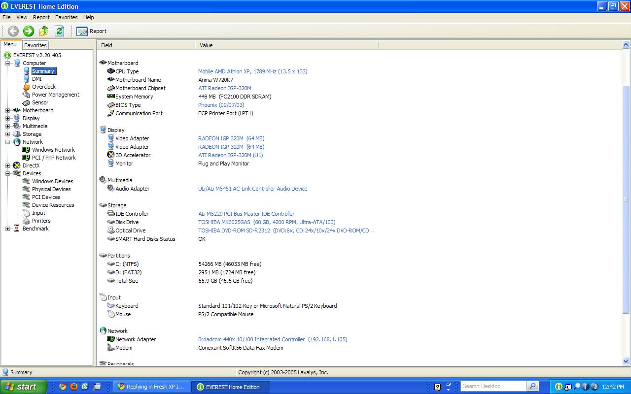This screenshot has height=394, width=631.
Task: Switch to Replying in Fresh XP taskbar window
Action: [151, 387]
